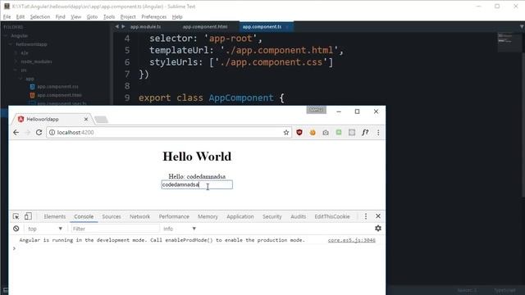
Task: Open the Performance tab
Action: tap(174, 216)
